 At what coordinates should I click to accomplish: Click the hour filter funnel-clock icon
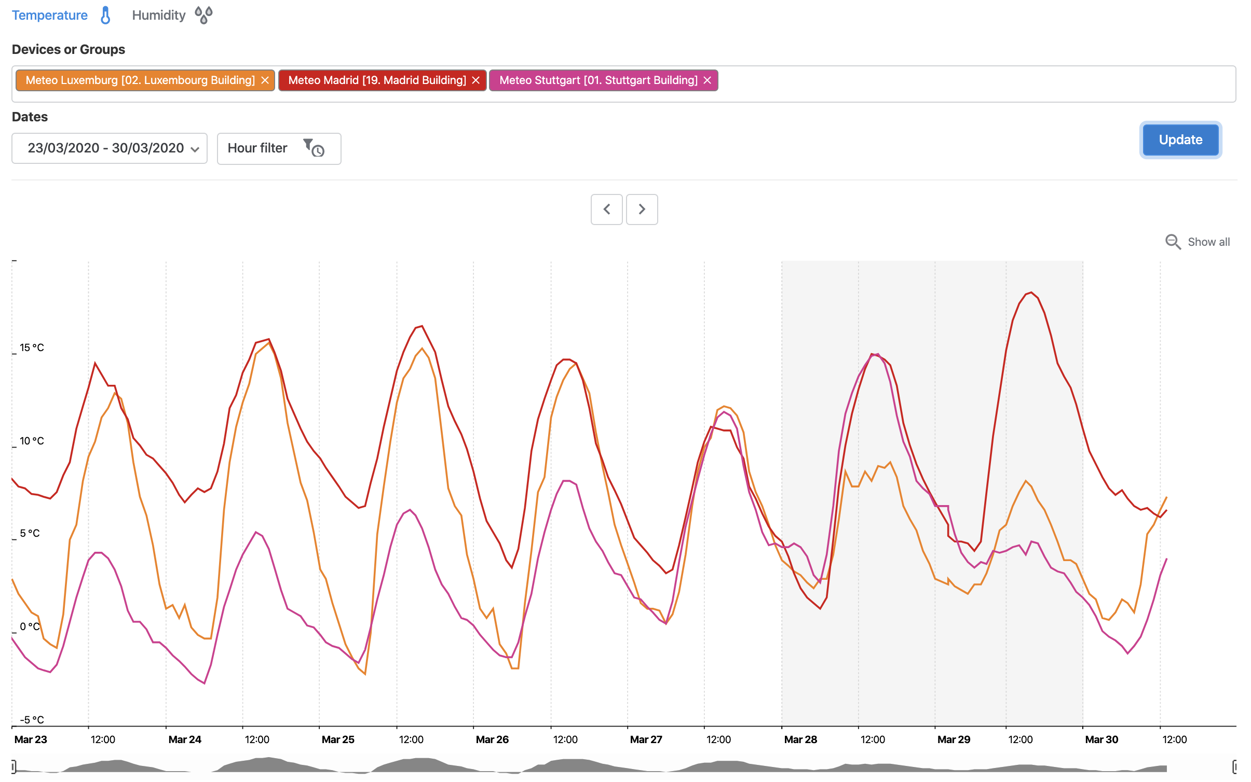tap(314, 148)
